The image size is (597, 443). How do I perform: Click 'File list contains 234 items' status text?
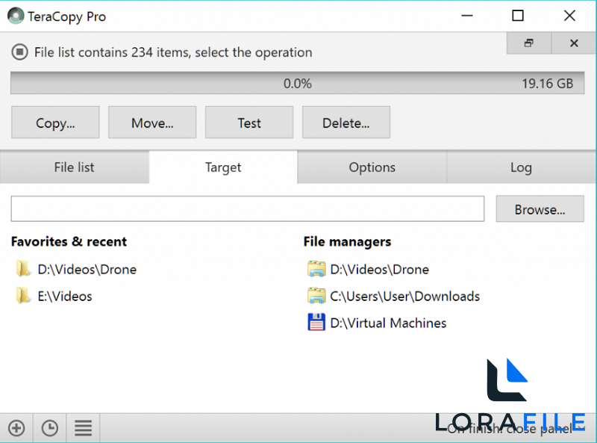coord(173,52)
